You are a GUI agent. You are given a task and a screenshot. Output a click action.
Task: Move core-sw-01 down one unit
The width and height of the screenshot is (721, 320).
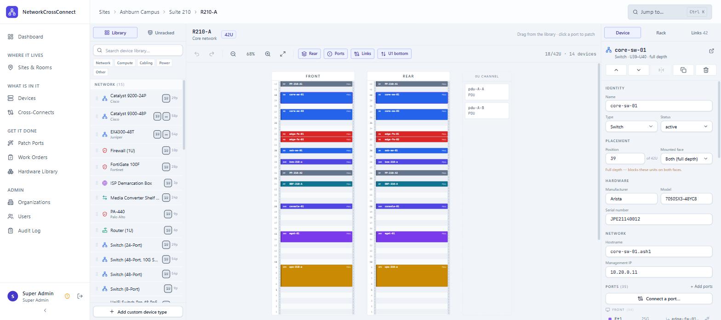[639, 70]
